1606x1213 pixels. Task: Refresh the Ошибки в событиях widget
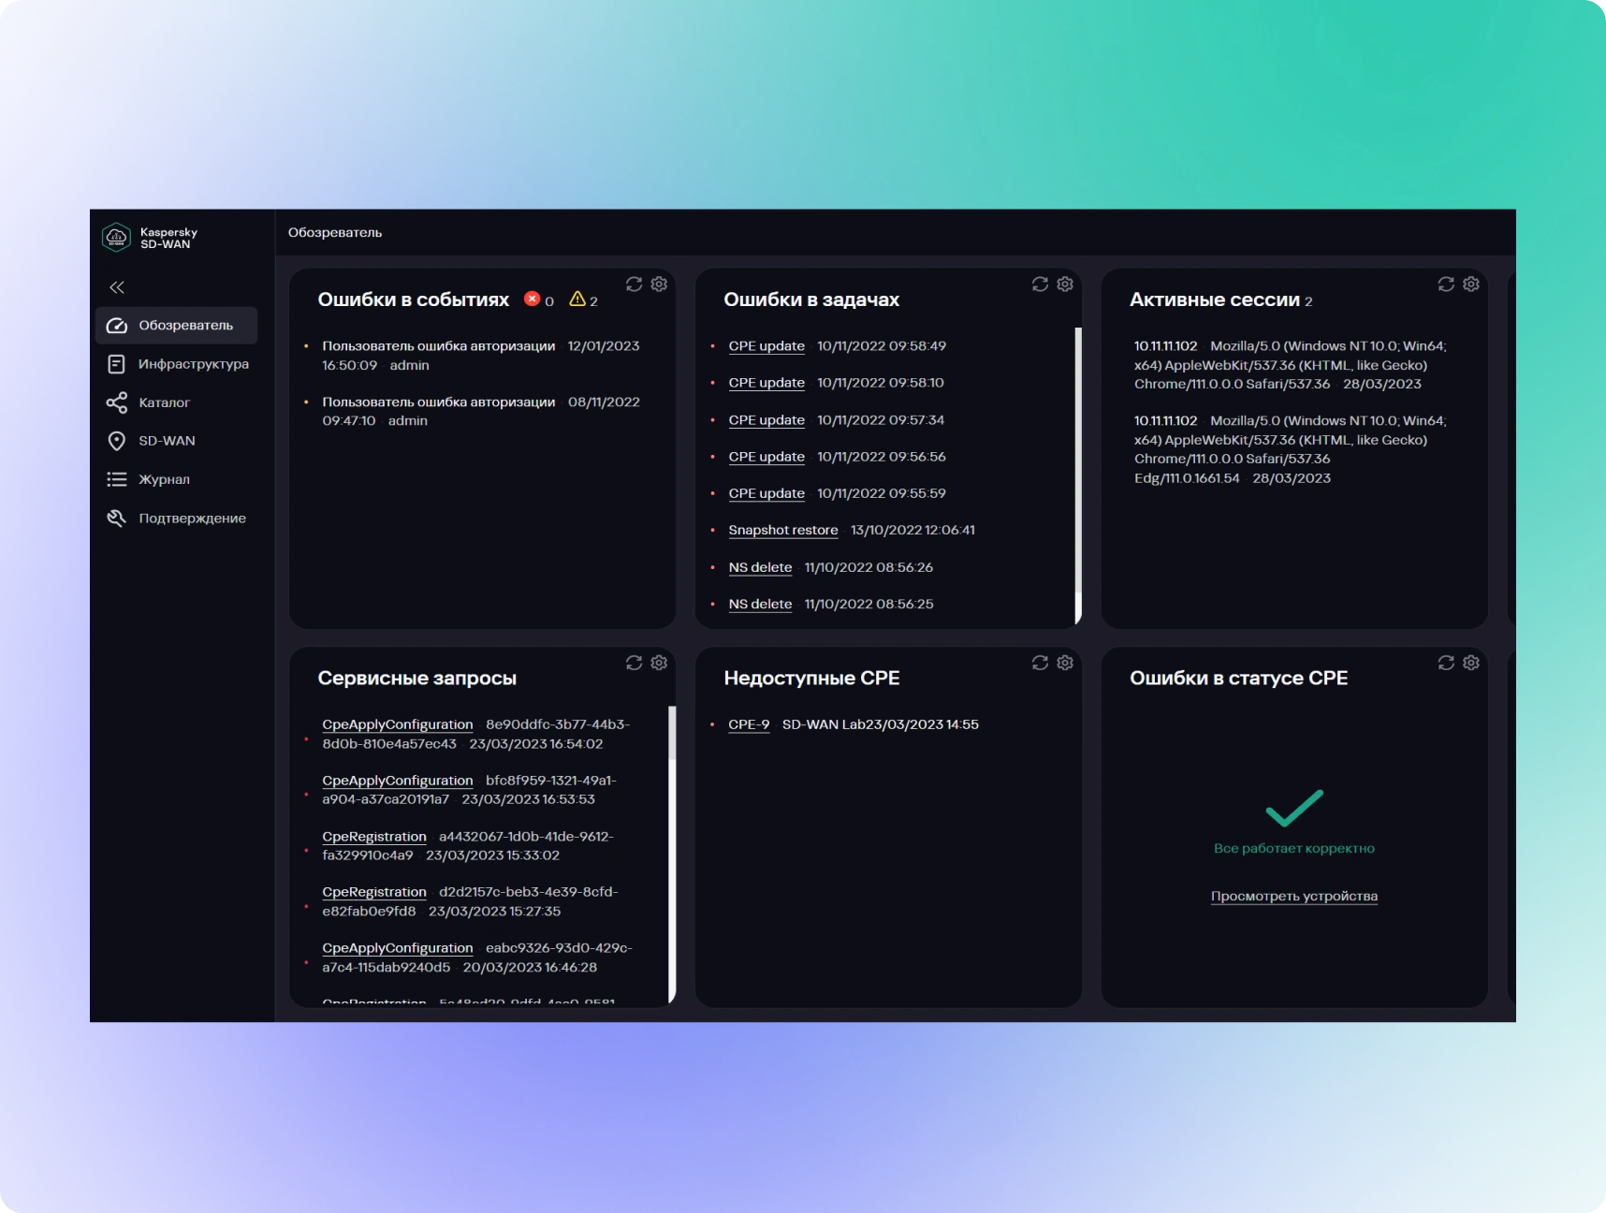[x=635, y=284]
